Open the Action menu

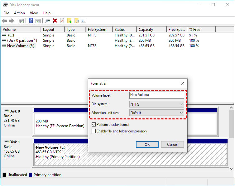pos(20,13)
